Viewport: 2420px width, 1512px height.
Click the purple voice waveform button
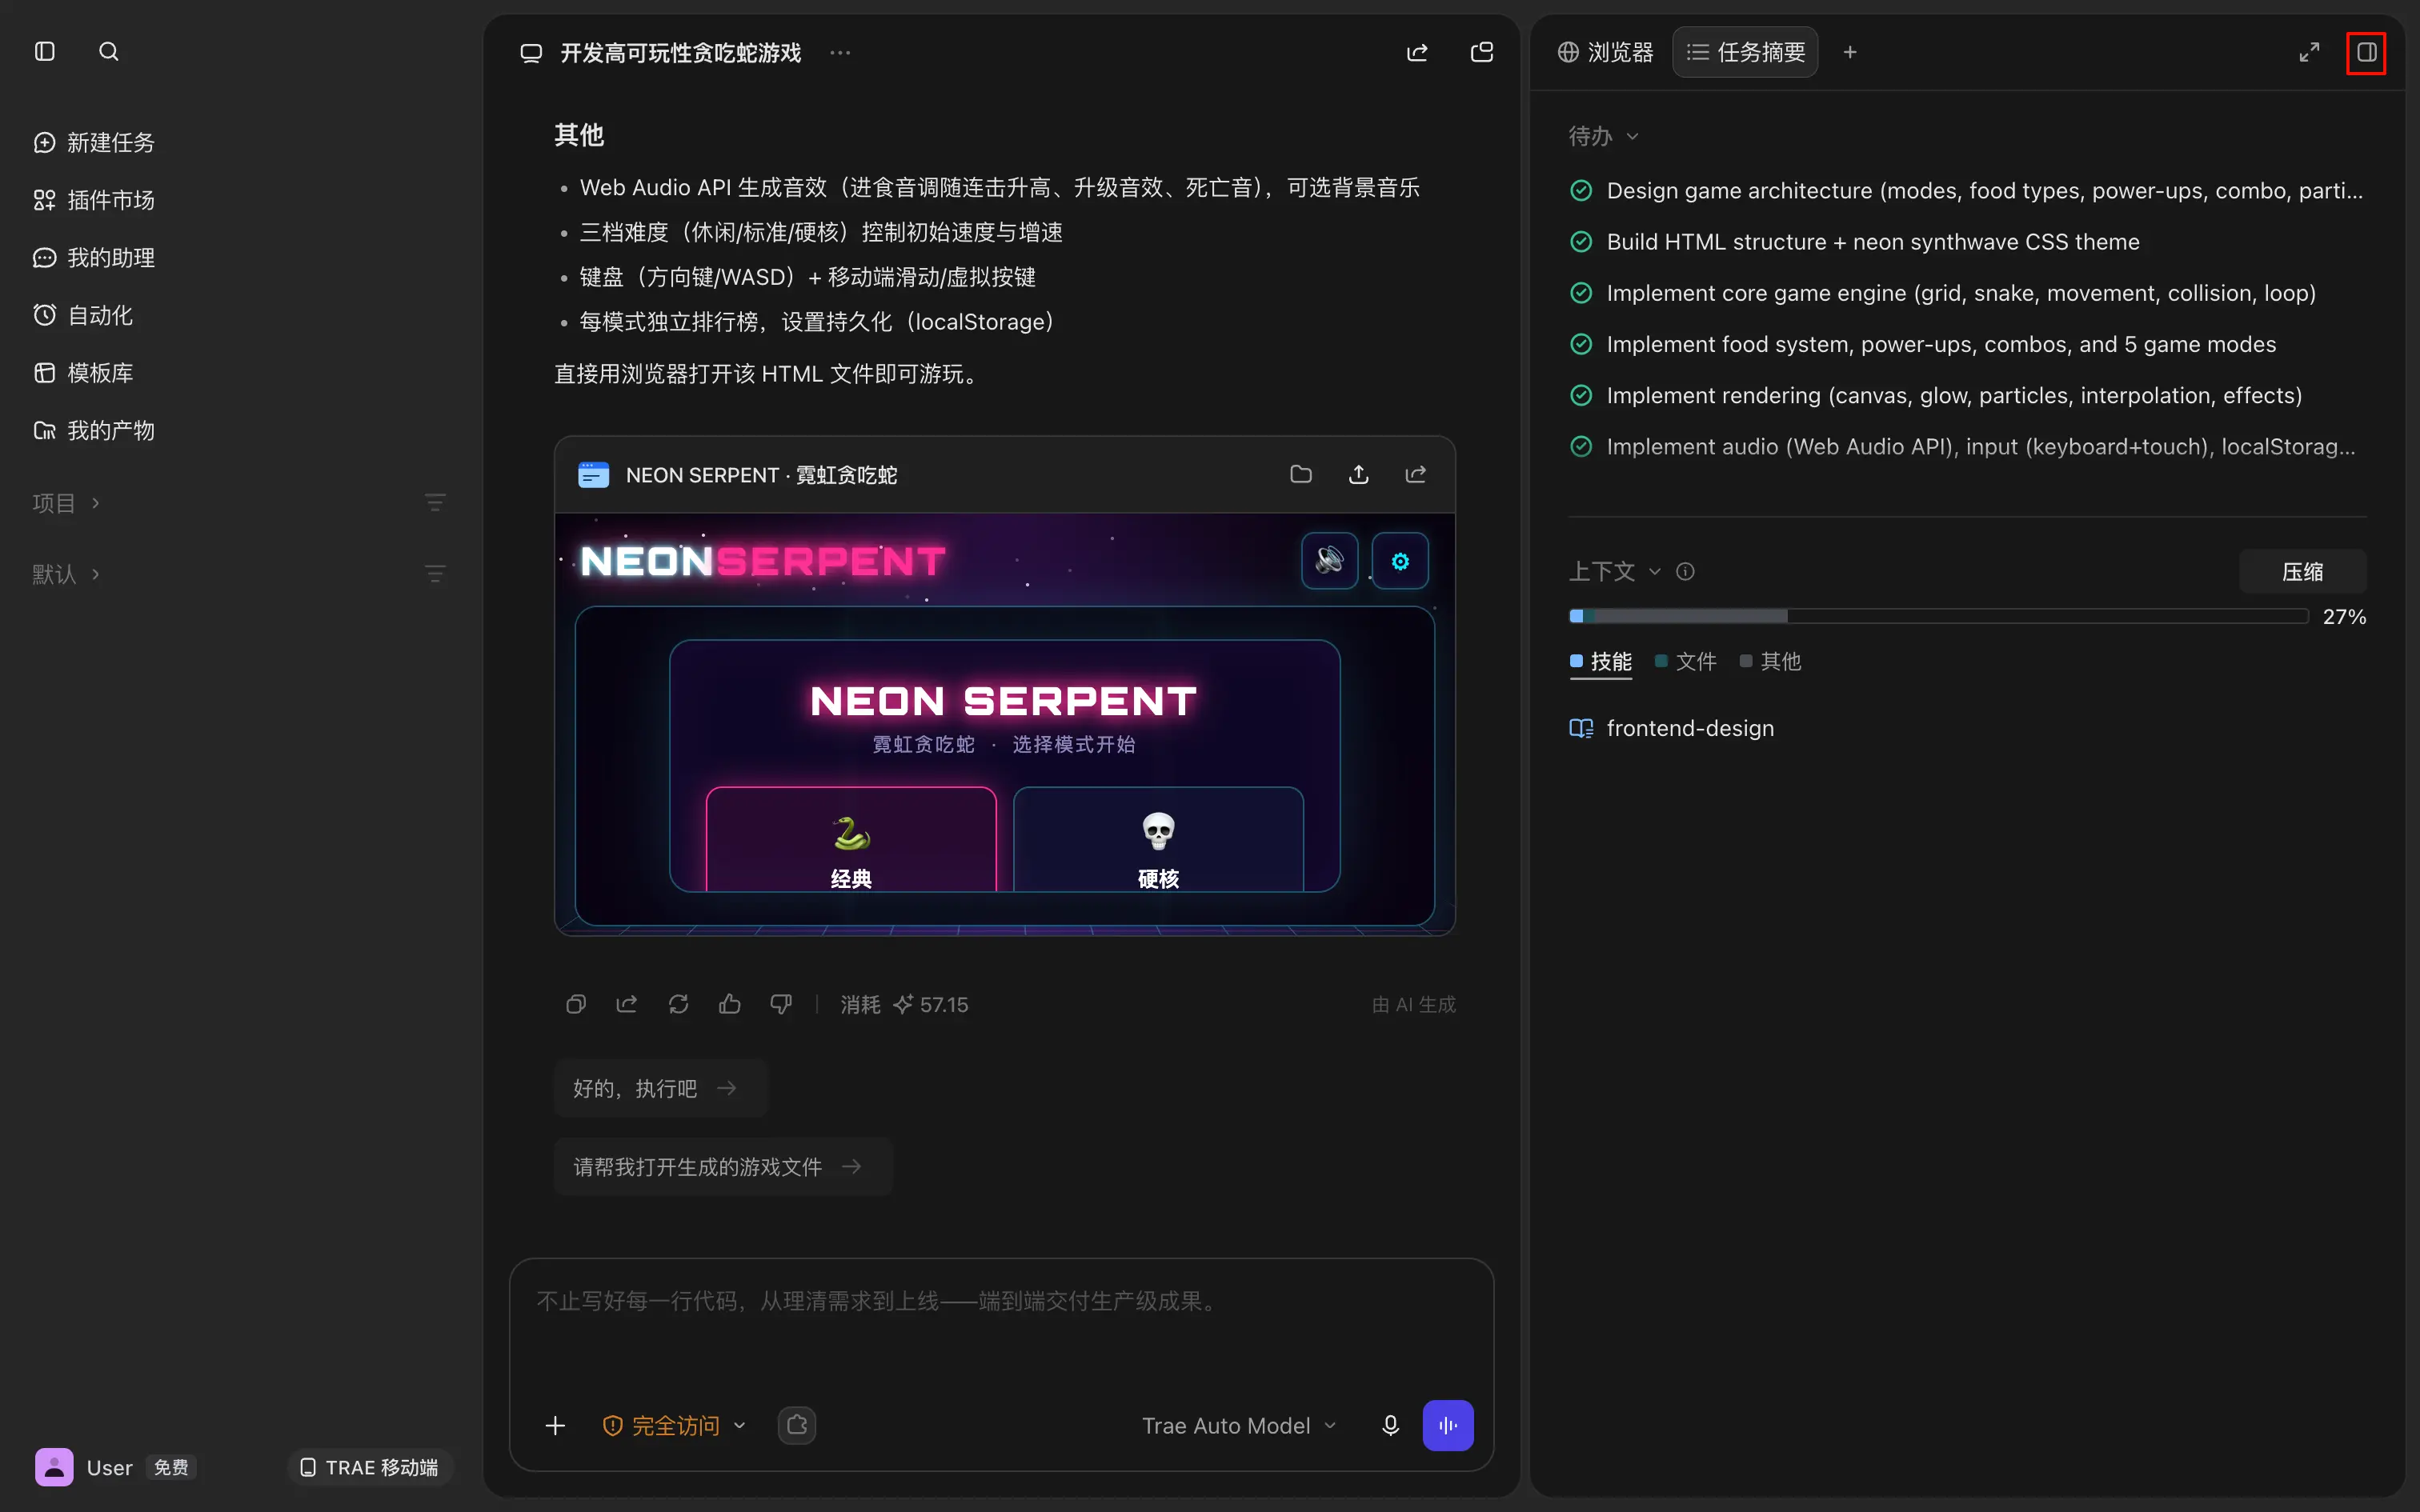click(1448, 1425)
